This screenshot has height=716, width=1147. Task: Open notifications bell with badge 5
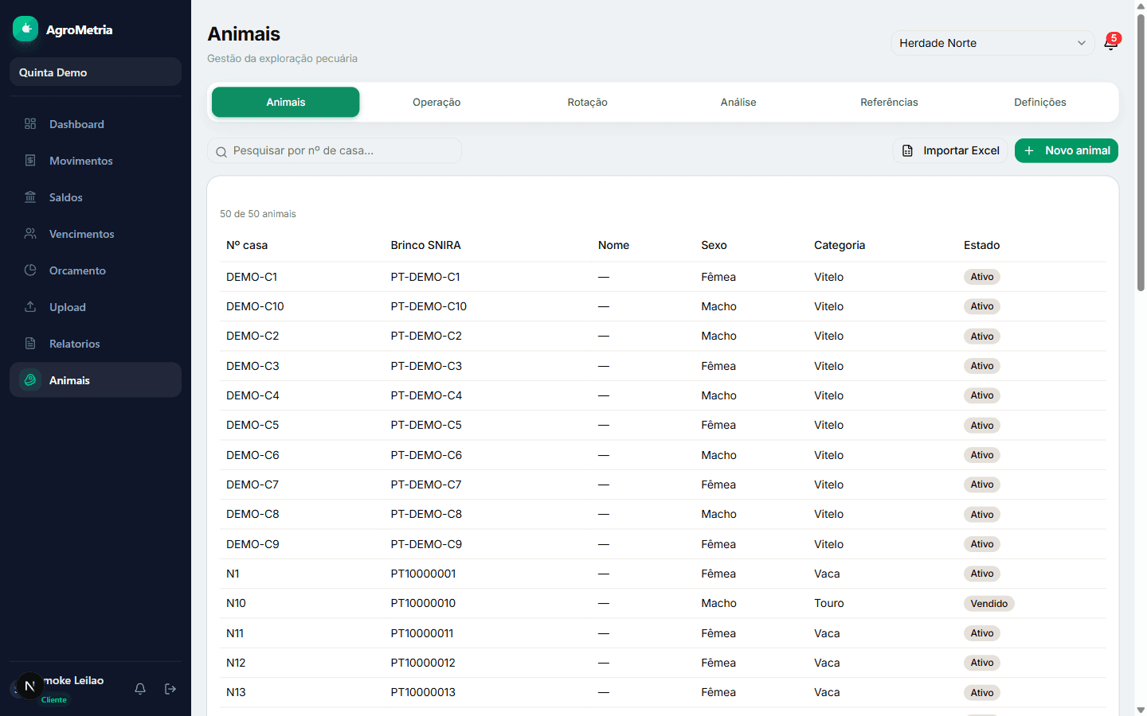[x=1110, y=43]
